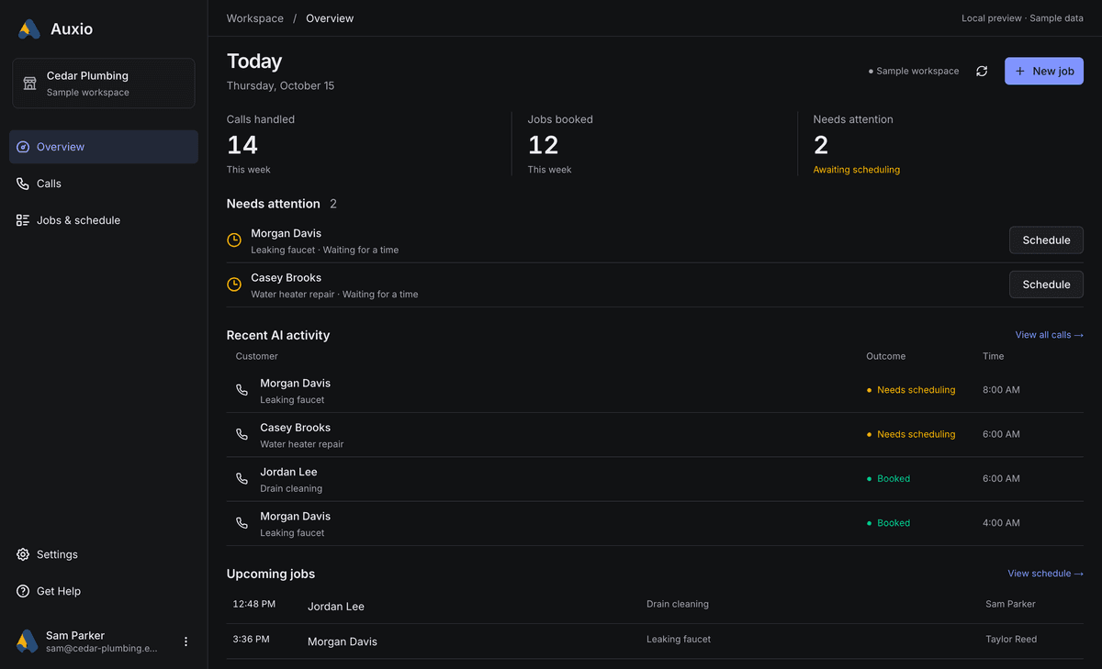Click the refresh icon beside New job

982,71
